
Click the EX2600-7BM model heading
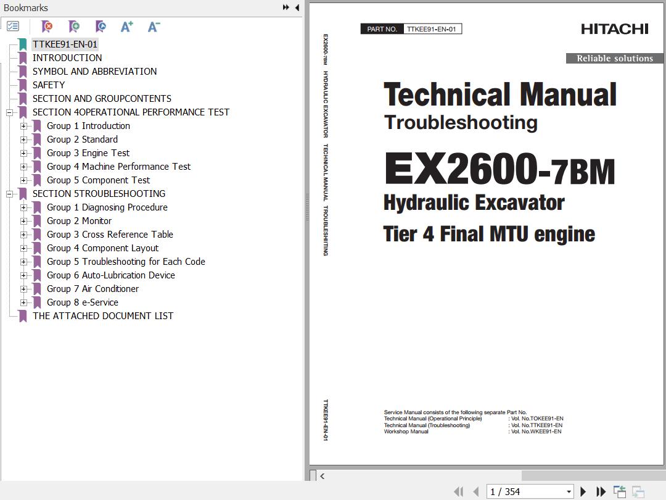tap(499, 169)
